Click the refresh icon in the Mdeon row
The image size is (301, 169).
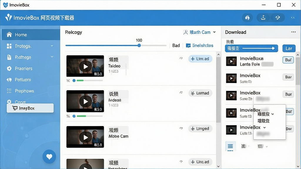click(x=181, y=92)
